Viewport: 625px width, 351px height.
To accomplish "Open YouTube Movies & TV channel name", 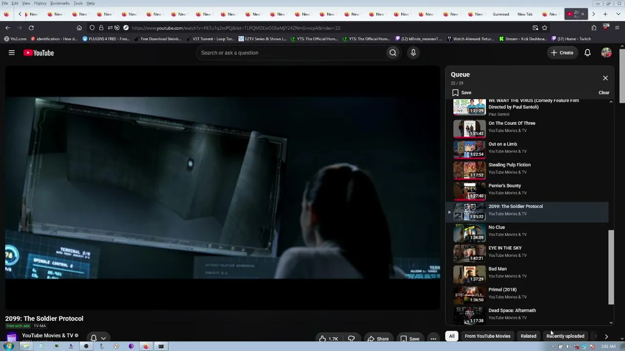I will click(47, 335).
